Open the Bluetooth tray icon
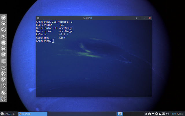Image resolution: width=185 pixels, height=116 pixels. coord(146,114)
